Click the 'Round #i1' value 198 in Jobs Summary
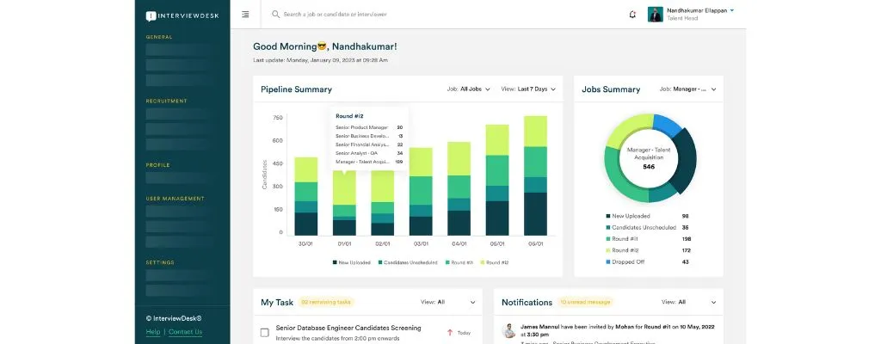The image size is (881, 344). pyautogui.click(x=686, y=239)
